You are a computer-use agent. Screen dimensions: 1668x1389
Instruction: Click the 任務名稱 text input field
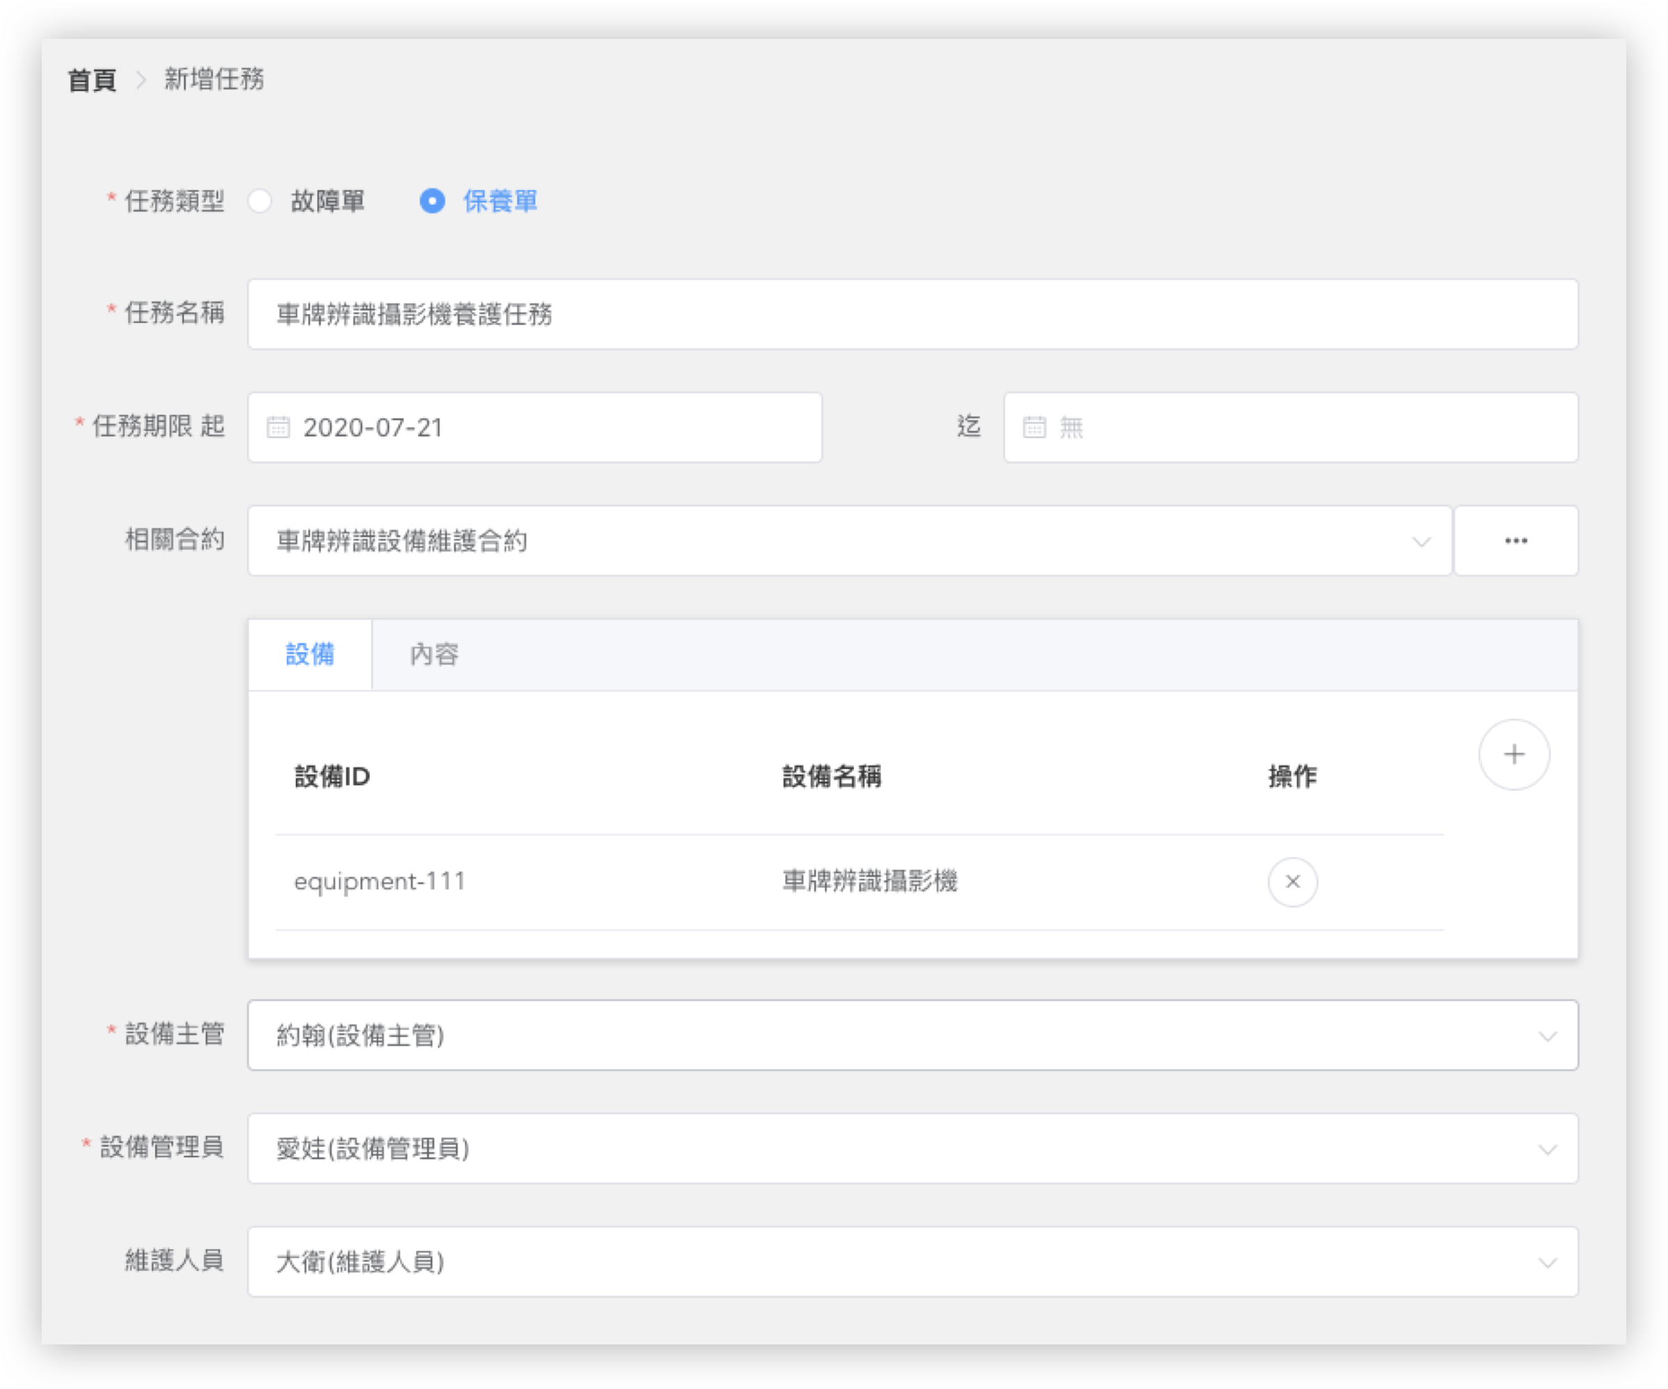point(912,314)
